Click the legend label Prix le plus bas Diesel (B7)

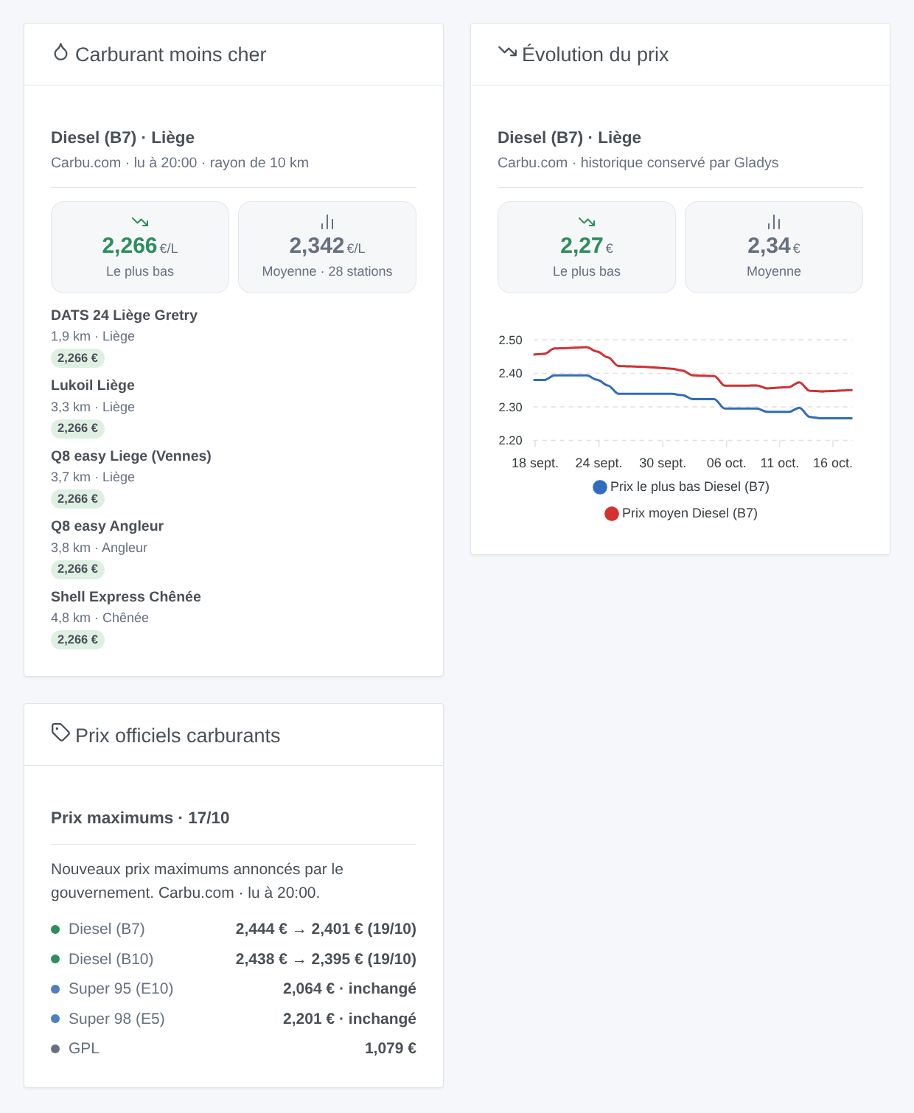690,486
